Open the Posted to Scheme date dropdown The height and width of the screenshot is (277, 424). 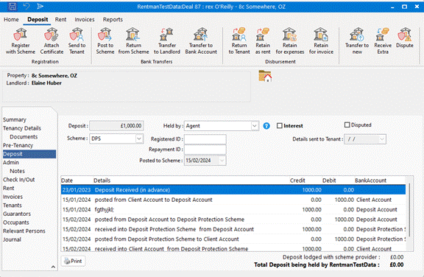[x=222, y=161]
